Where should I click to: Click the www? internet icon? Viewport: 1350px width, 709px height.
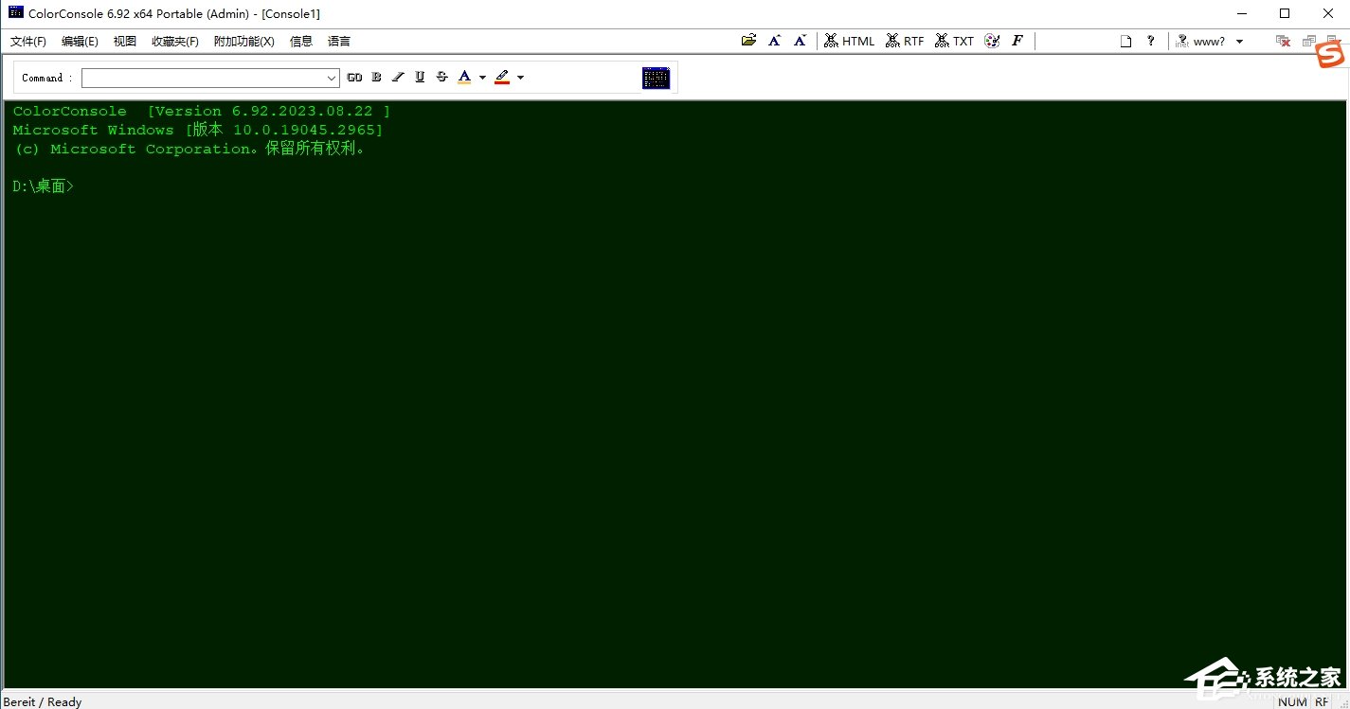[x=1200, y=41]
